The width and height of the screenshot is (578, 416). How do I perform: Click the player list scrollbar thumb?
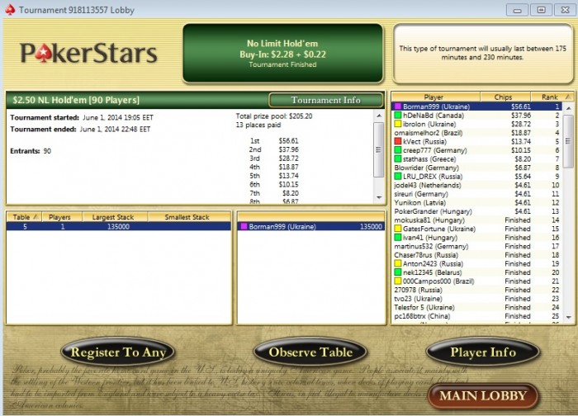[568, 141]
